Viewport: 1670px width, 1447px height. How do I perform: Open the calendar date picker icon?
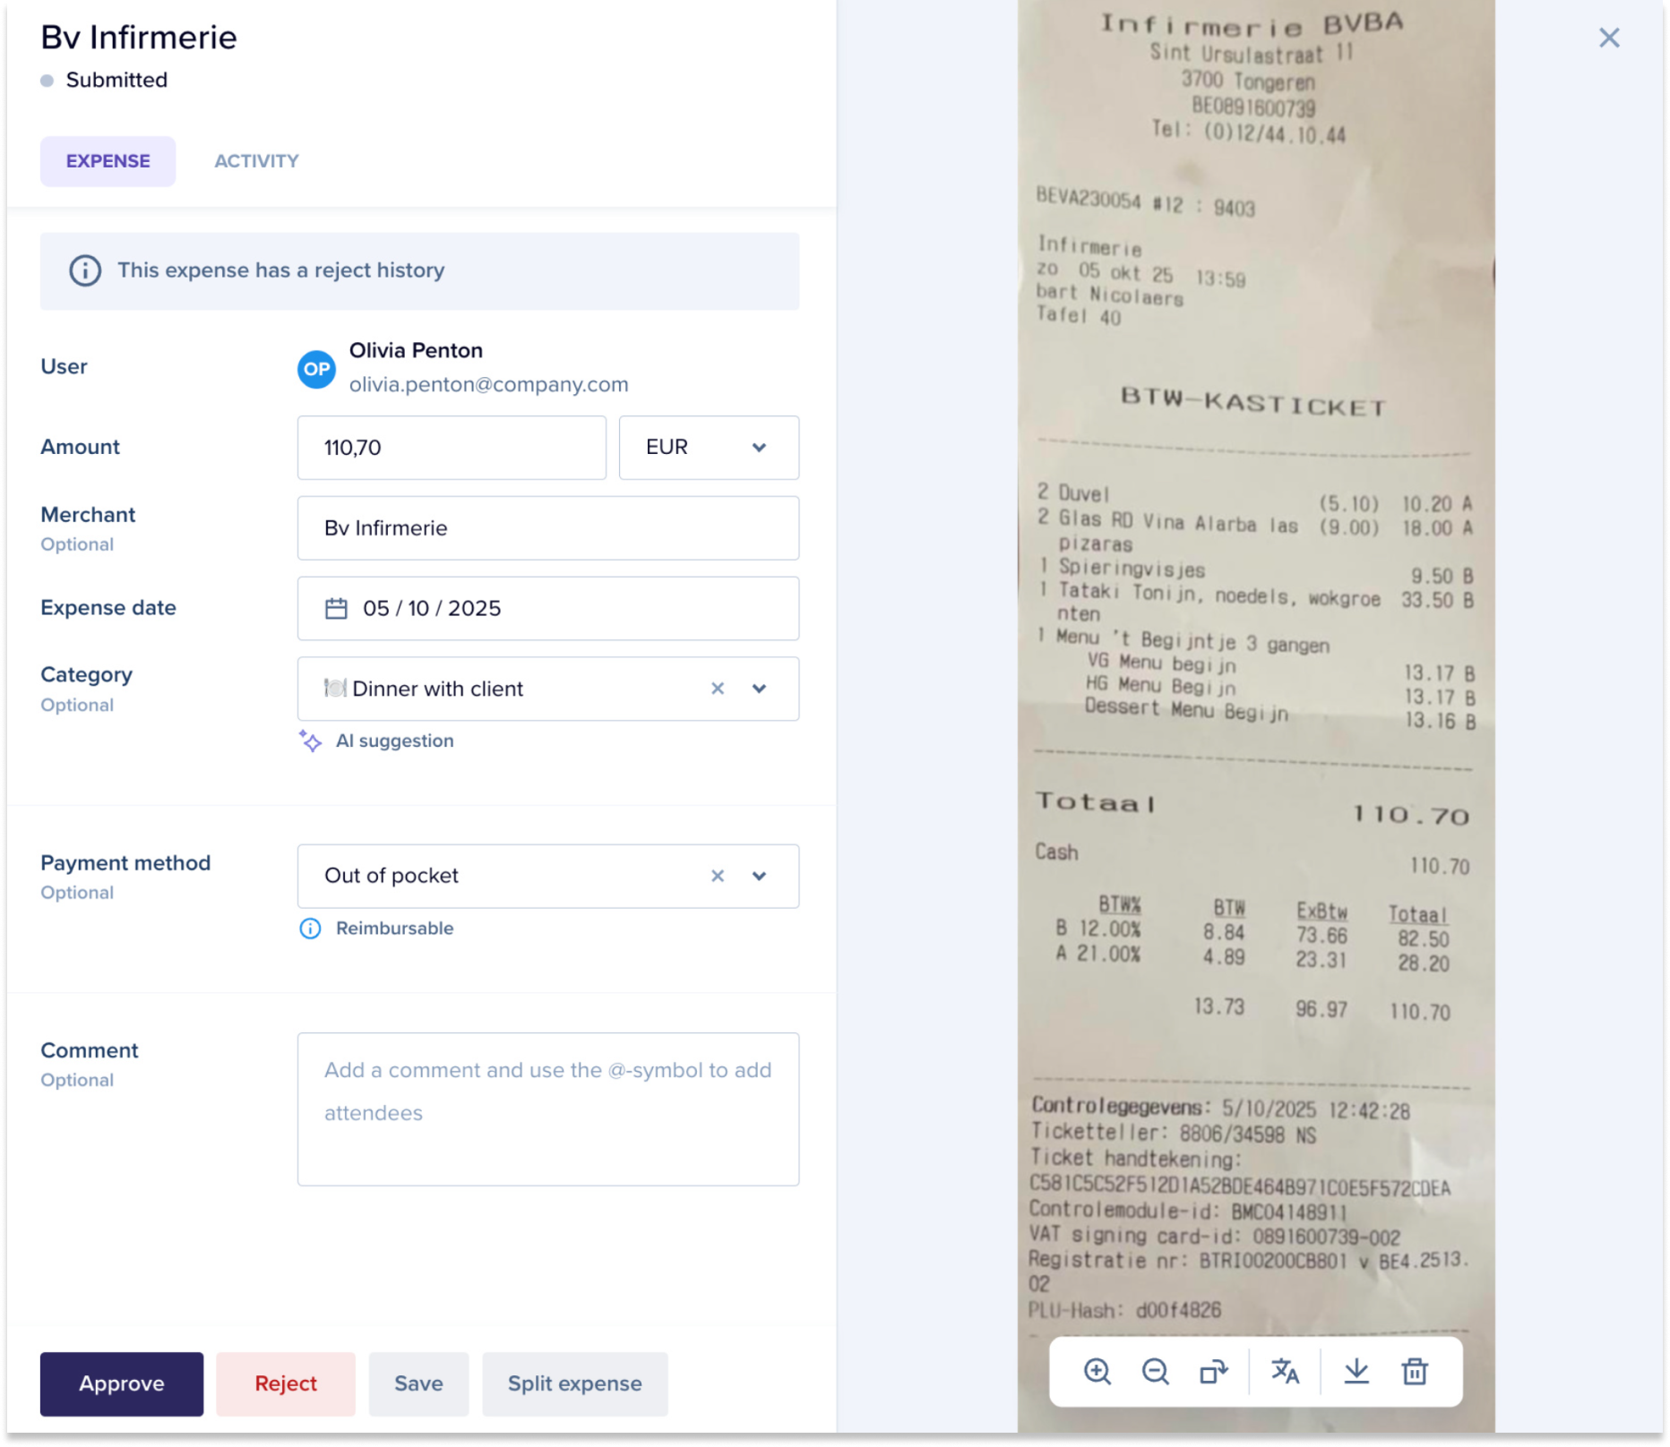[x=336, y=609]
